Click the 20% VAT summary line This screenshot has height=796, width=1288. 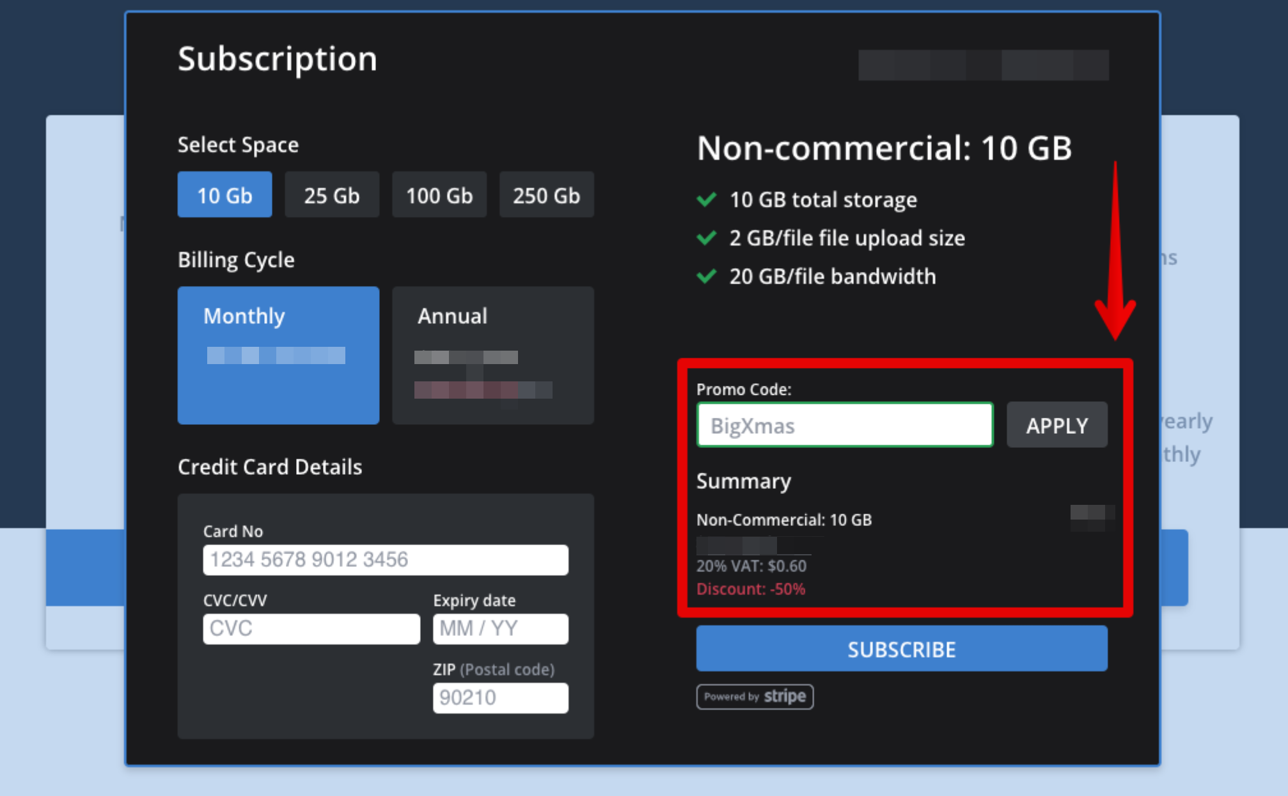pyautogui.click(x=751, y=566)
